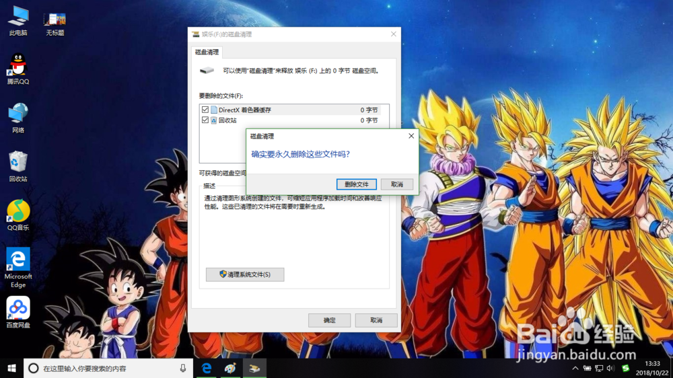Uncheck the 回收站 checkbox in the file list

[x=205, y=120]
